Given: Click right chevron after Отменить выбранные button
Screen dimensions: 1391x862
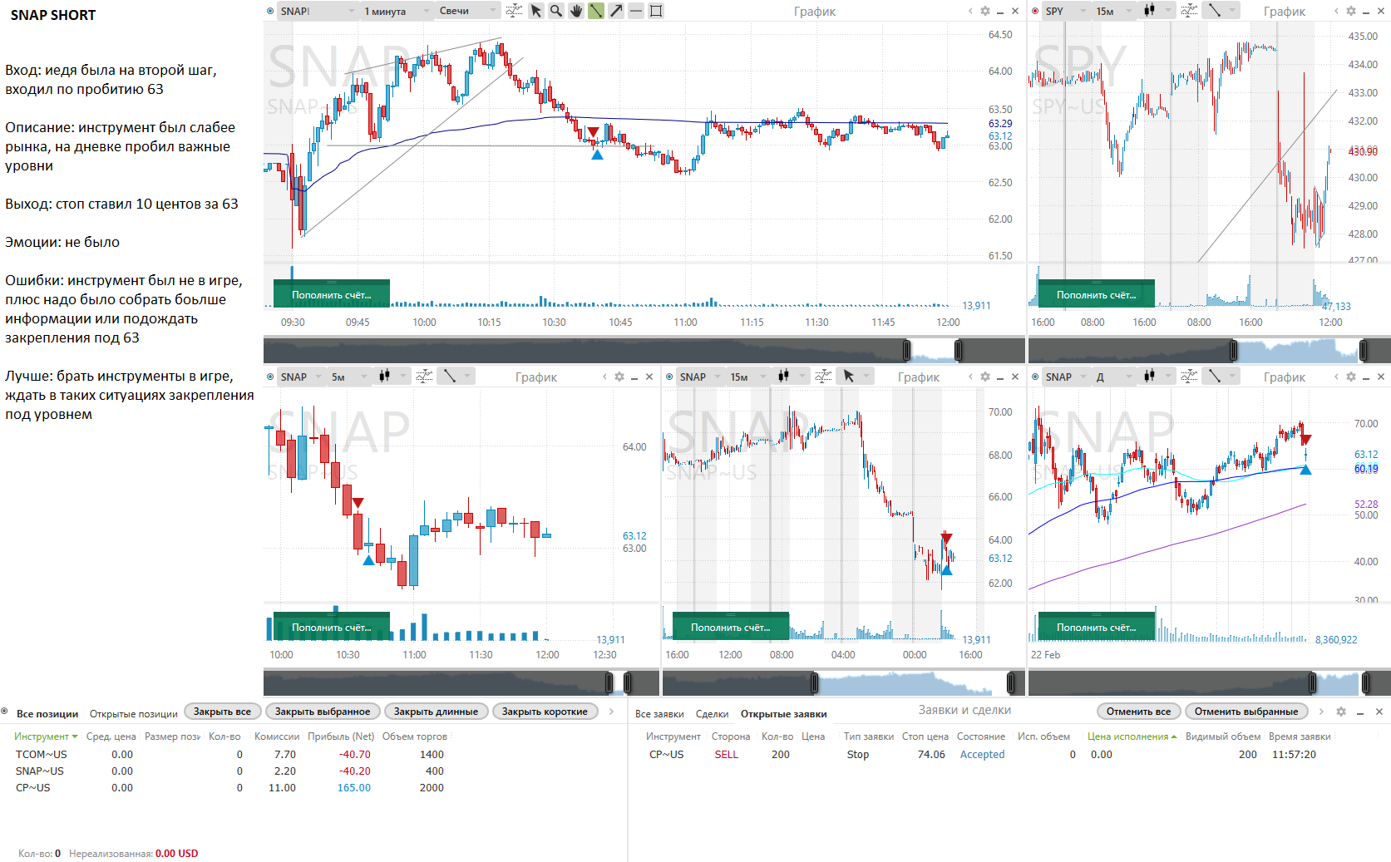Looking at the screenshot, I should [x=1321, y=712].
